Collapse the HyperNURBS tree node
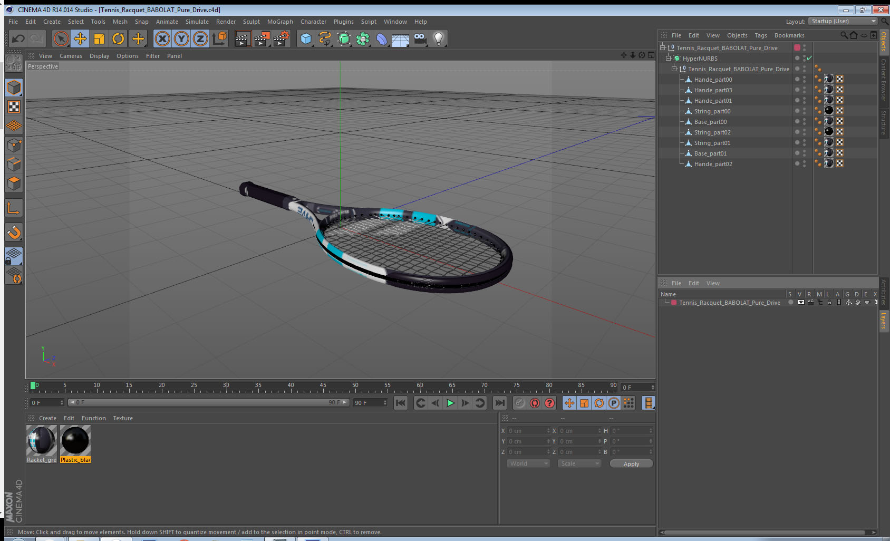Image resolution: width=890 pixels, height=541 pixels. [x=669, y=59]
